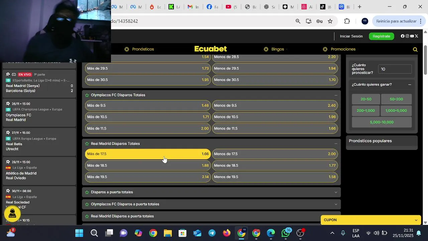The height and width of the screenshot is (241, 428).
Task: Choose the 5,000-10,000 winnings range
Action: coord(382,122)
